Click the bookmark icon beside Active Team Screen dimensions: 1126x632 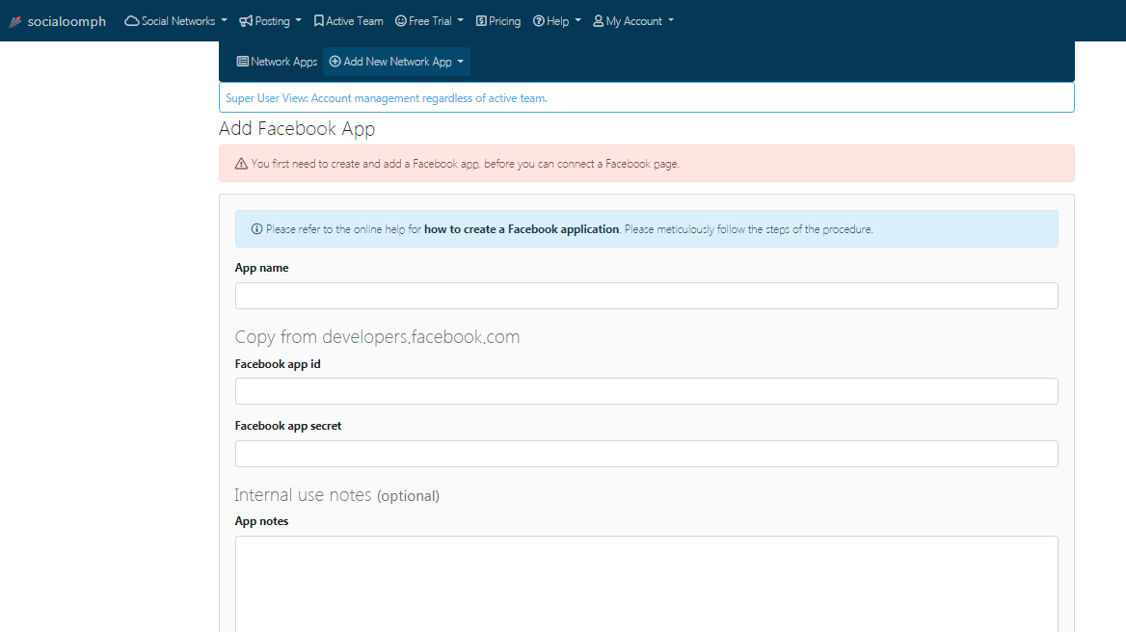[x=319, y=21]
